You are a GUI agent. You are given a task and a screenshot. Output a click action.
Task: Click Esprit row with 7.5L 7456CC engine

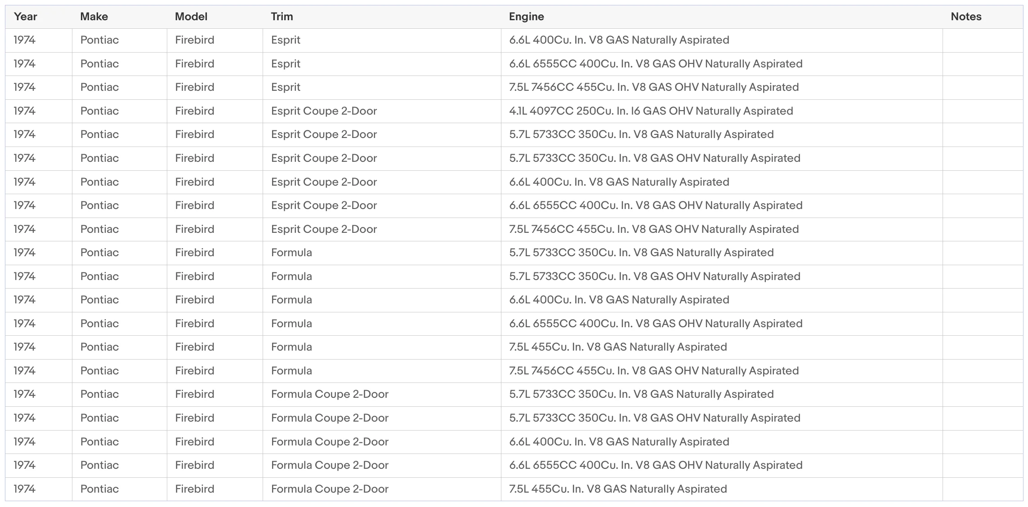click(514, 88)
